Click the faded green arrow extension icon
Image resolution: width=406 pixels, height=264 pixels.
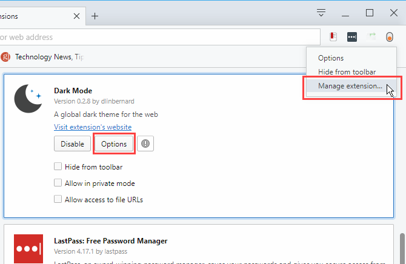(371, 36)
